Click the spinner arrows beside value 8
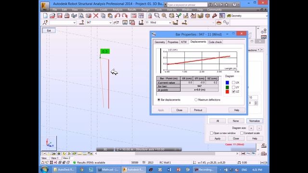Image resolution: width=308 pixels, height=173 pixels. click(256, 103)
